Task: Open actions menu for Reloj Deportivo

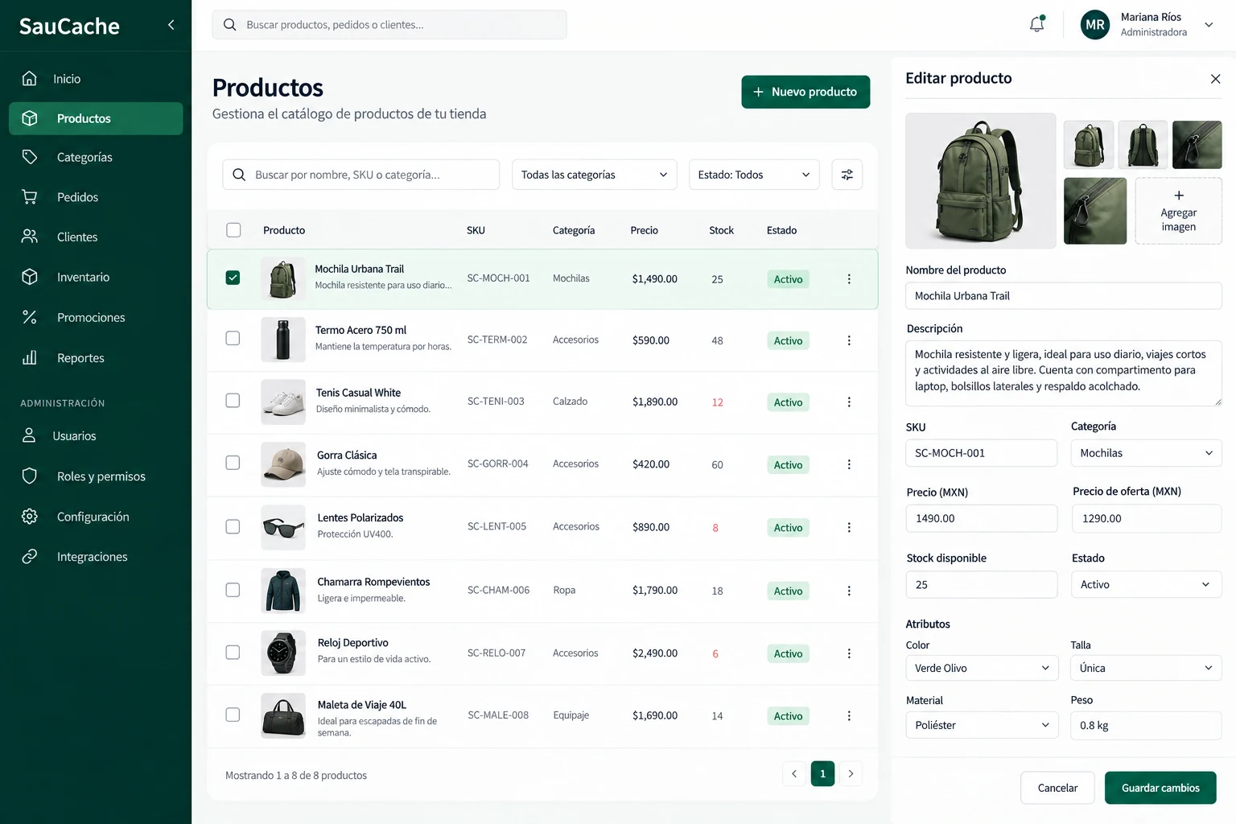Action: [849, 653]
